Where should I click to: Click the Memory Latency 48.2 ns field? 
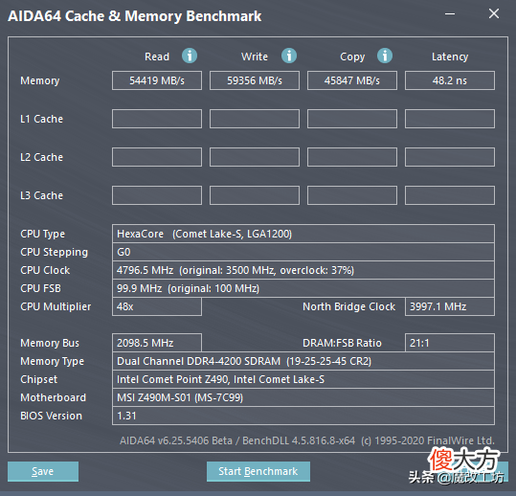click(x=450, y=80)
